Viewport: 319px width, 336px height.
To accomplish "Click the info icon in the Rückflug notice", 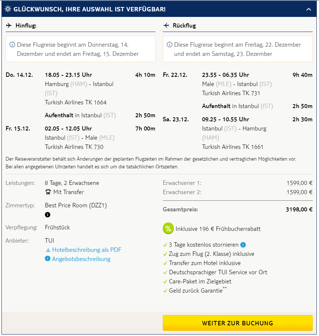I will (x=169, y=45).
